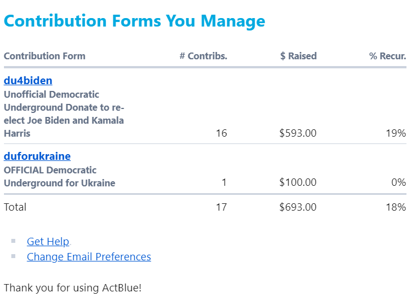The height and width of the screenshot is (301, 411).
Task: Click the Contribution Form column header
Action: point(45,56)
